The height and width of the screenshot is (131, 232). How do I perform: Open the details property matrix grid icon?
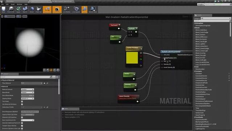pyautogui.click(x=54, y=77)
